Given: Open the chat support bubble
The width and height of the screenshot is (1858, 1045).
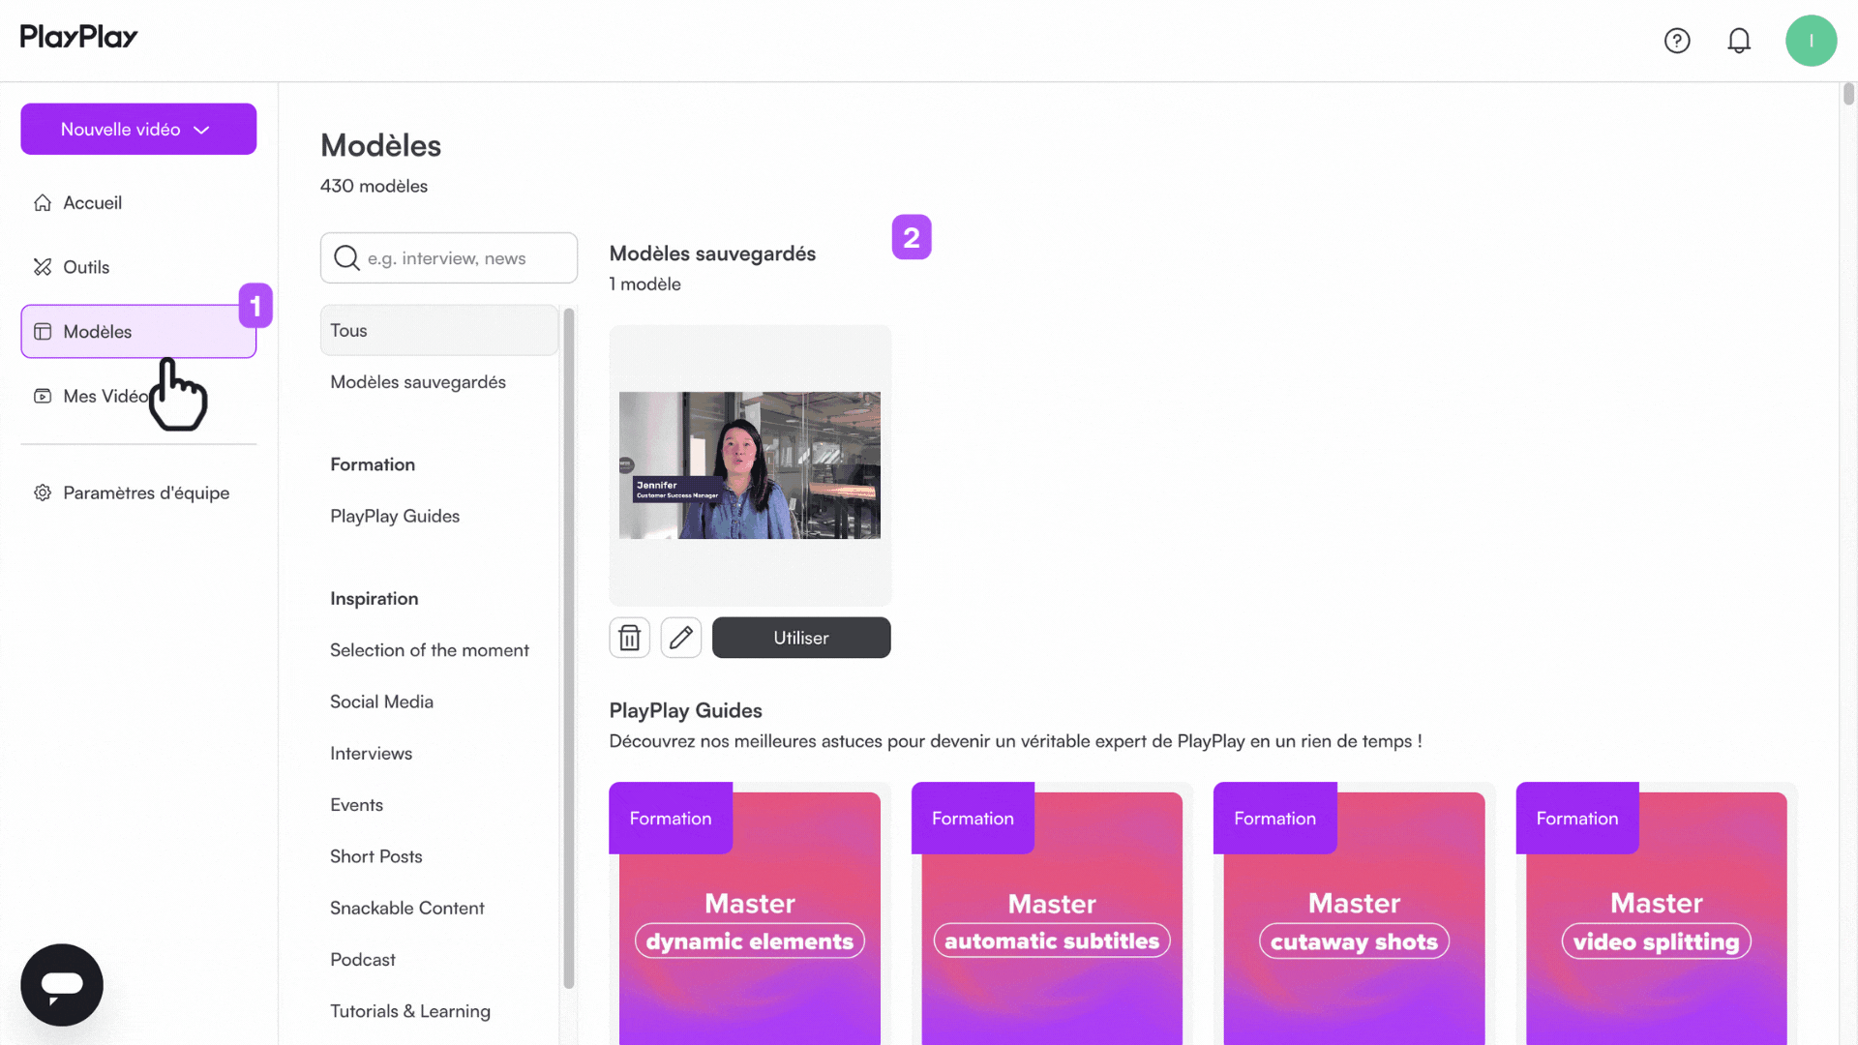Looking at the screenshot, I should (x=62, y=984).
